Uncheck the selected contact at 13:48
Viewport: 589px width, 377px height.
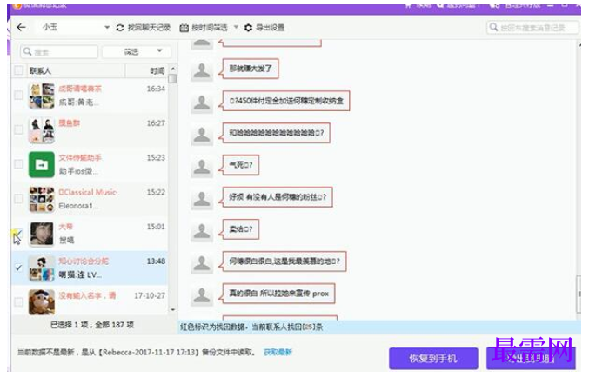click(x=18, y=268)
